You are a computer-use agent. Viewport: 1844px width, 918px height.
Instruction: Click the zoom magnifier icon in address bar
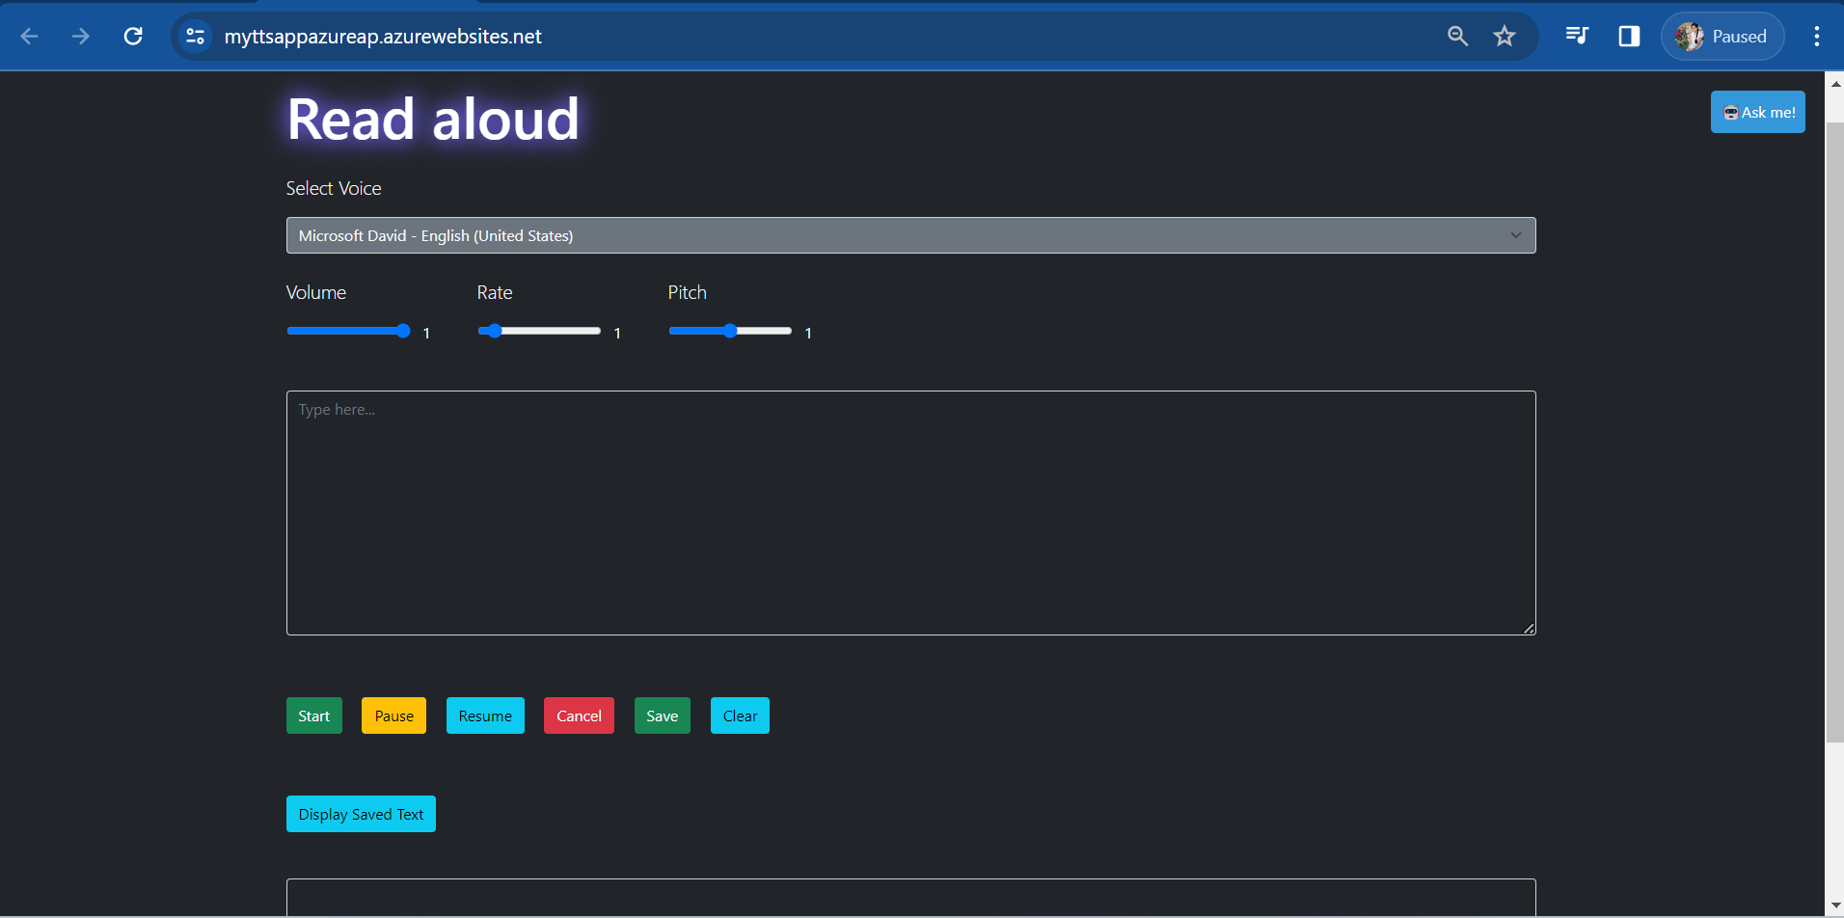coord(1457,37)
